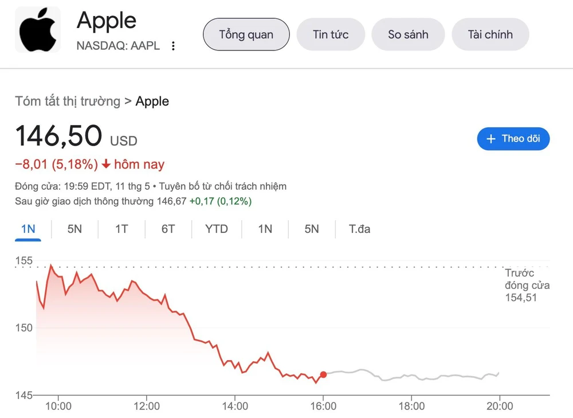The width and height of the screenshot is (573, 418).
Task: Click the Apple logo icon
Action: click(x=37, y=30)
